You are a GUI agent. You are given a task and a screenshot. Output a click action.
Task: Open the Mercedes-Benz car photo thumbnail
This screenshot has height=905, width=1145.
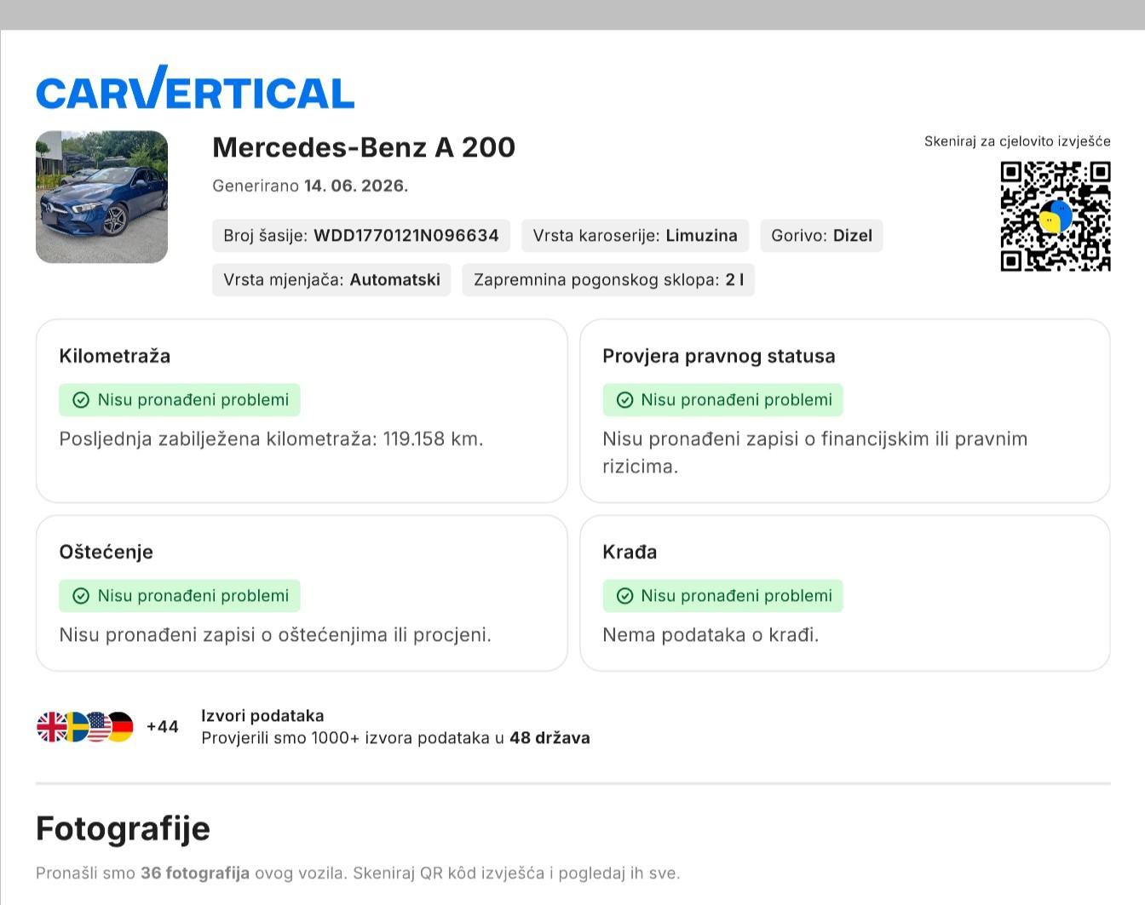[101, 197]
